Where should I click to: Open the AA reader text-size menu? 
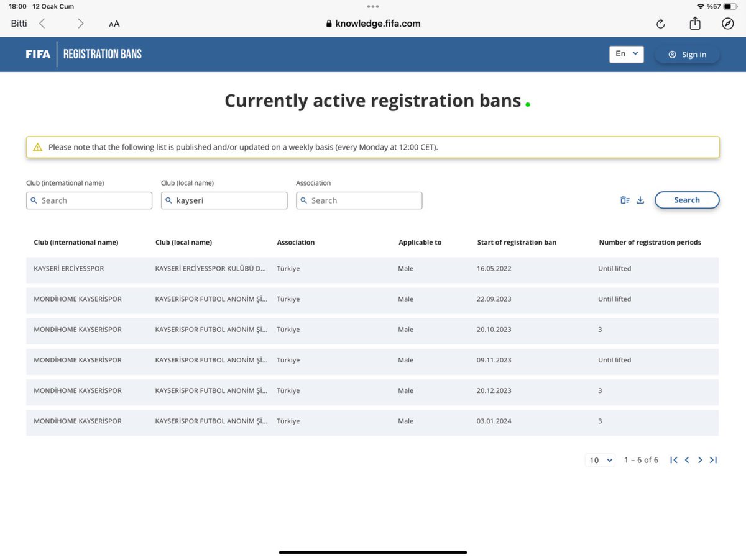pos(114,24)
